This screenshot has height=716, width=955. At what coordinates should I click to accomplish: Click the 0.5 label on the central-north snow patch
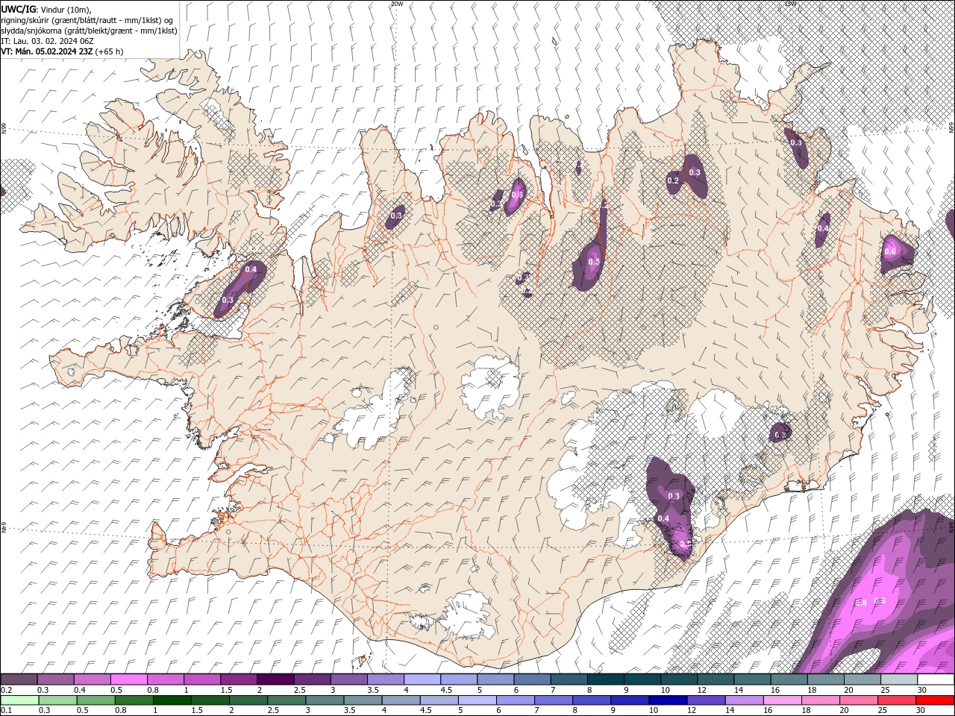594,262
